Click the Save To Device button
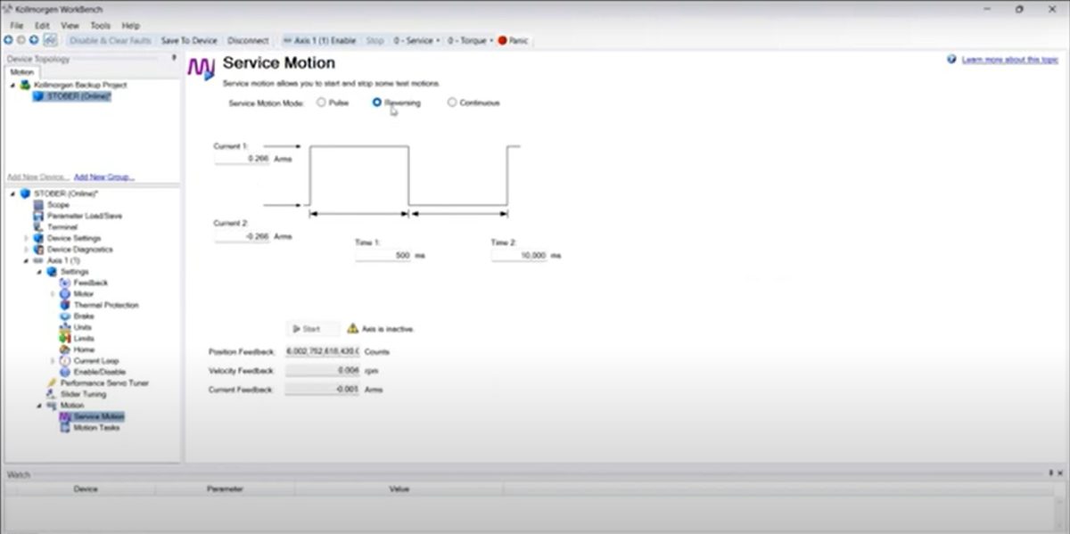1070x534 pixels. click(x=188, y=41)
